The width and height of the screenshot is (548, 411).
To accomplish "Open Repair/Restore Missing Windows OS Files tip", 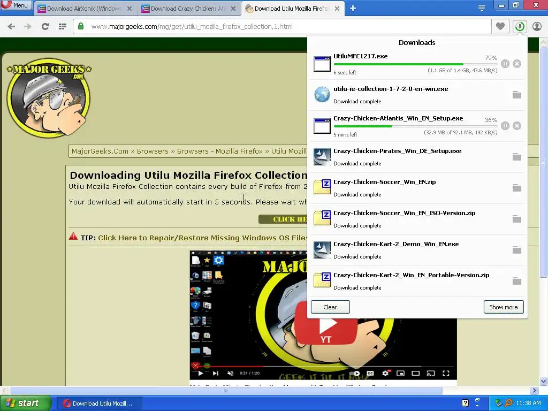I will tap(203, 238).
